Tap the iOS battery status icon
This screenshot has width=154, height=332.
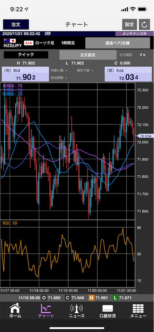coord(143,9)
